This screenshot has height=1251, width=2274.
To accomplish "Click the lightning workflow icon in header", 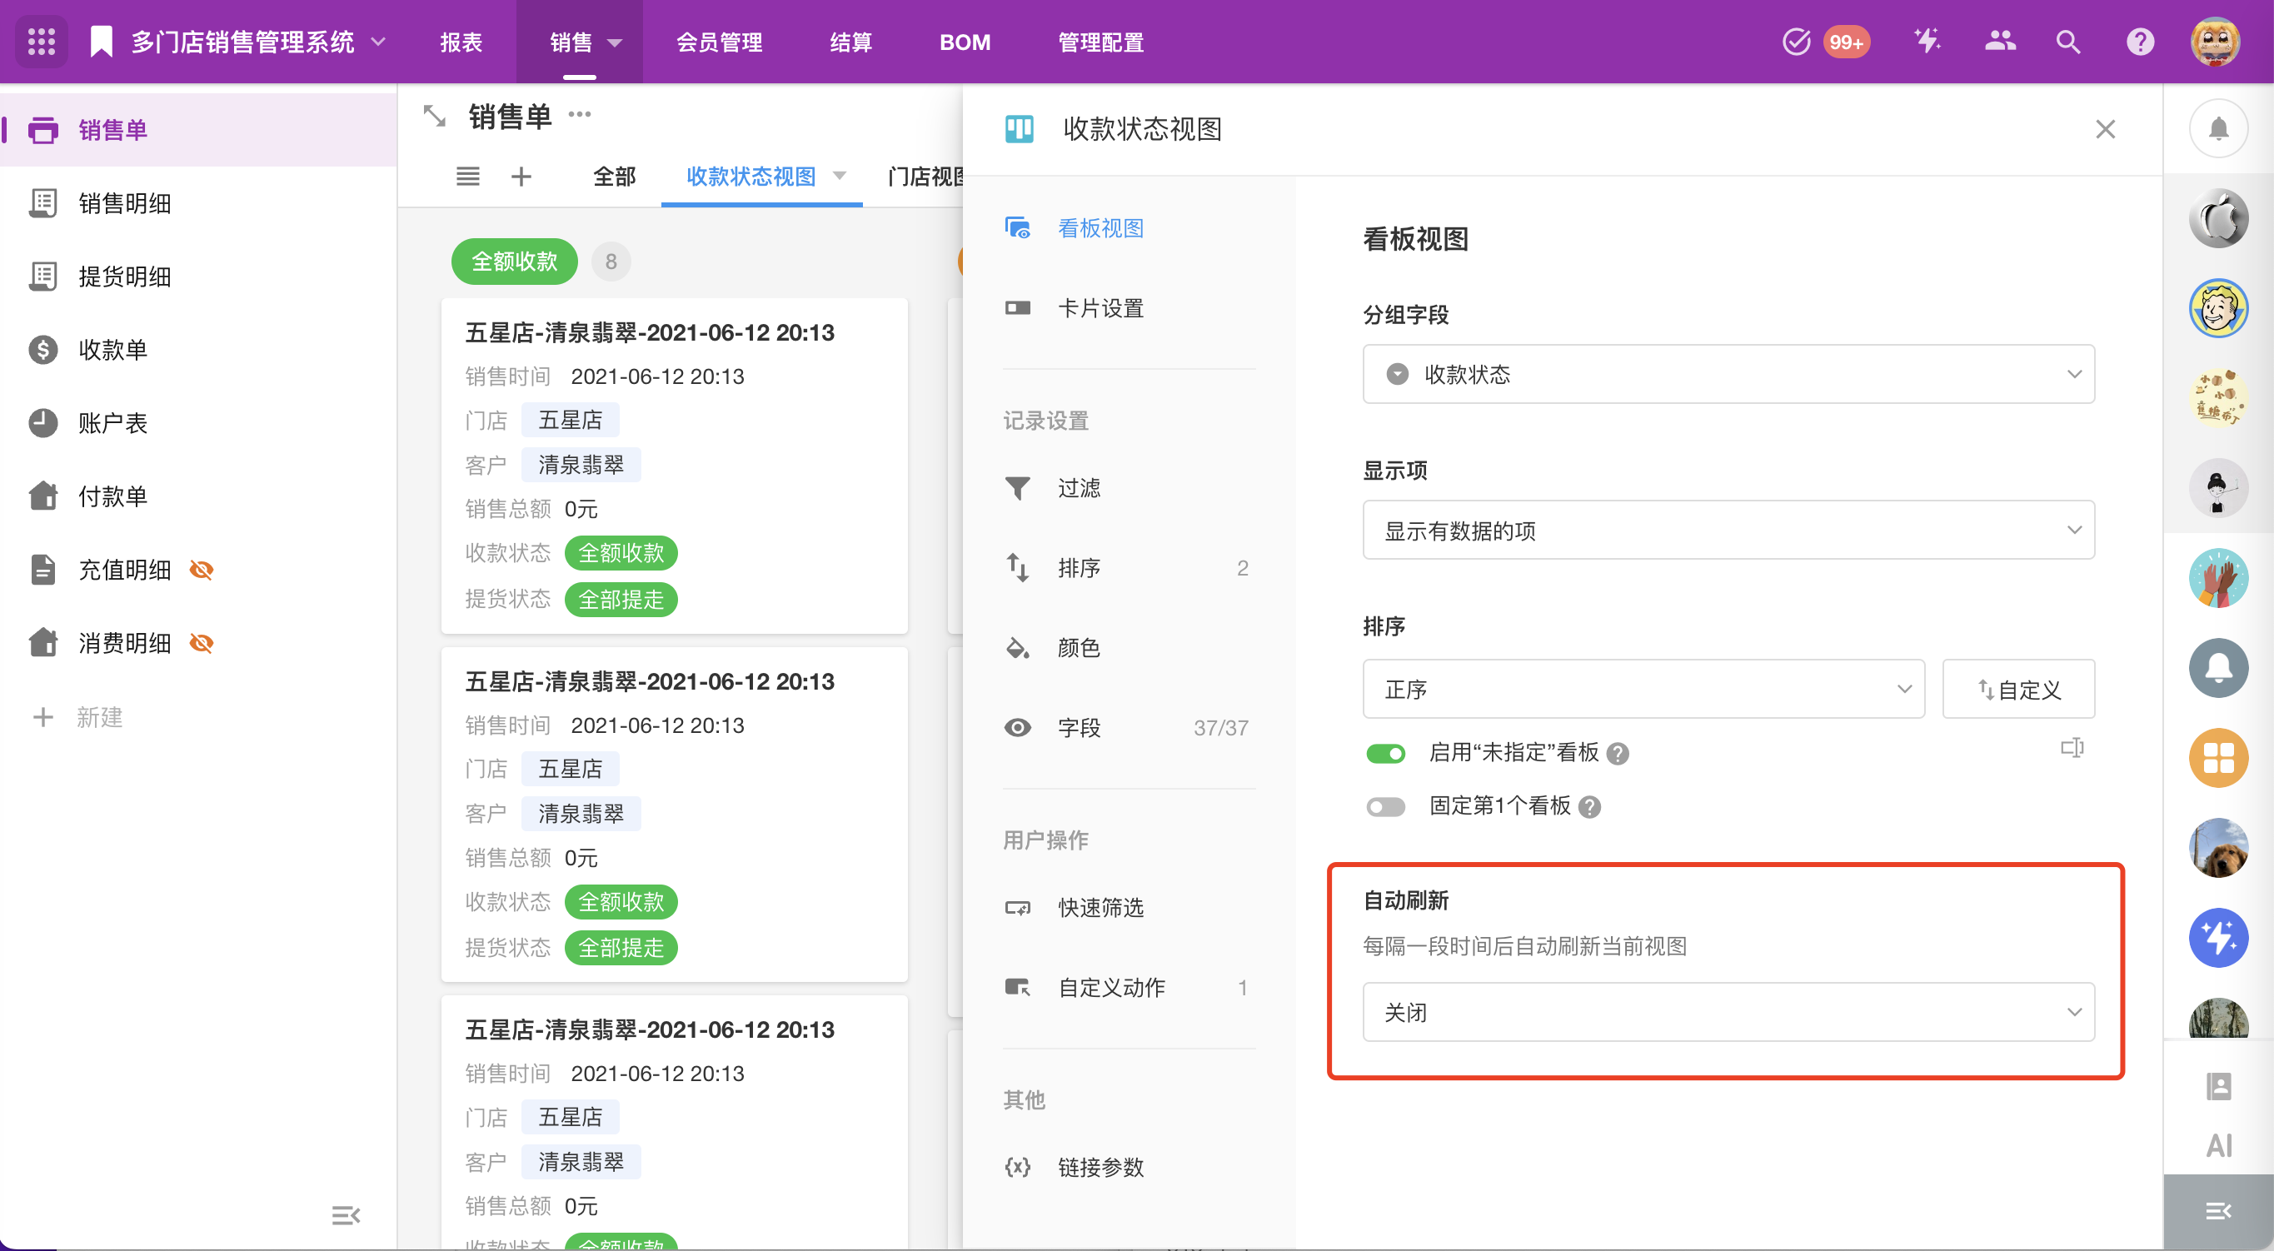I will click(1927, 42).
